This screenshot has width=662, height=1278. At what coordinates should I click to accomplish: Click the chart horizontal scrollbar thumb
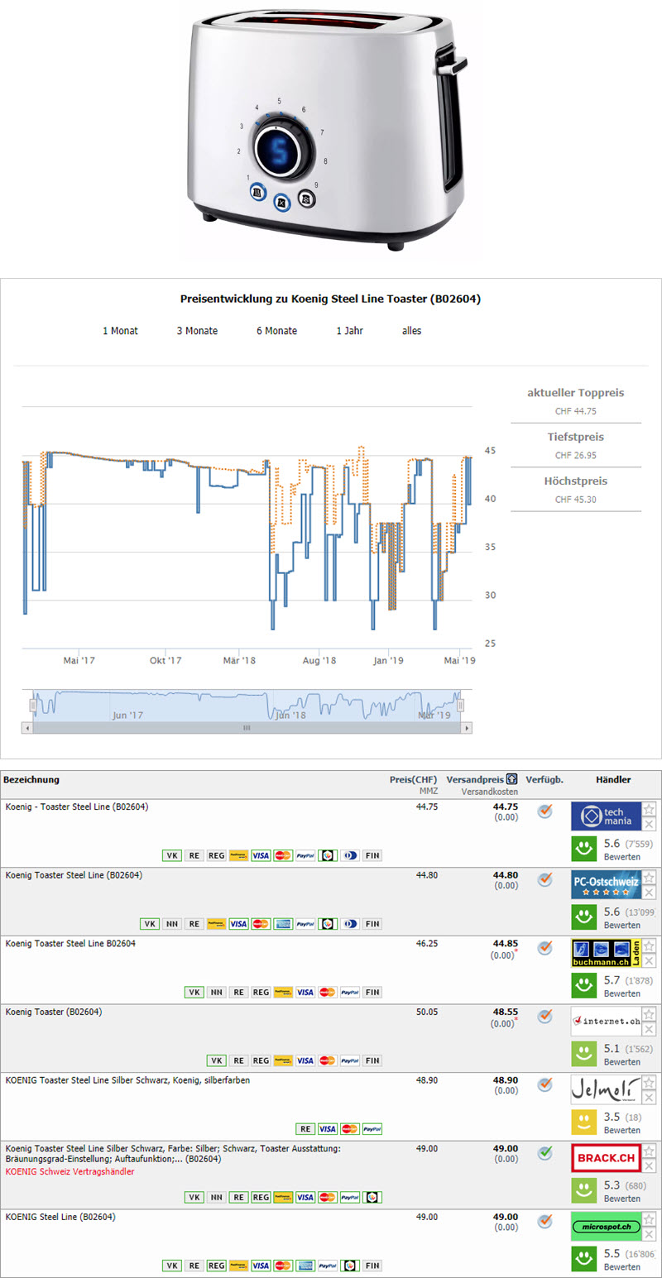pyautogui.click(x=247, y=728)
